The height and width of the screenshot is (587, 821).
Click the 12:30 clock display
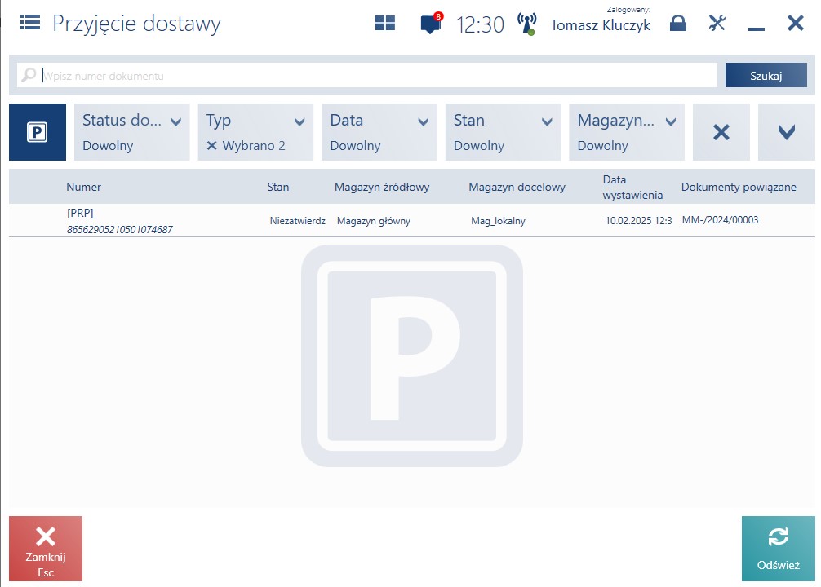[x=480, y=24]
